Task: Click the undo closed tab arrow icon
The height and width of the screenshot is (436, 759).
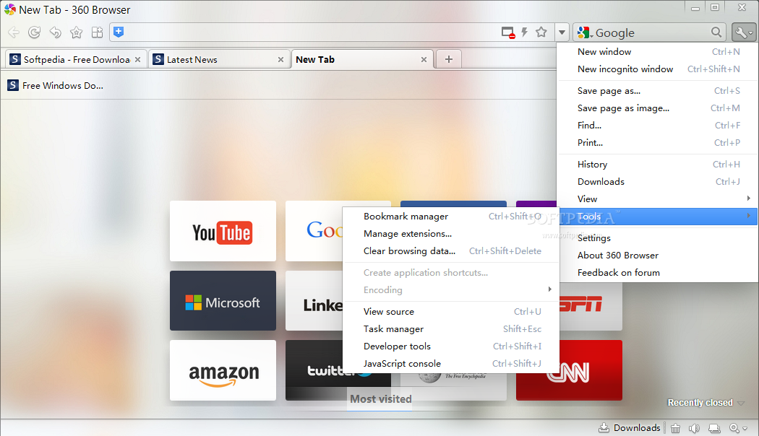Action: click(x=55, y=32)
